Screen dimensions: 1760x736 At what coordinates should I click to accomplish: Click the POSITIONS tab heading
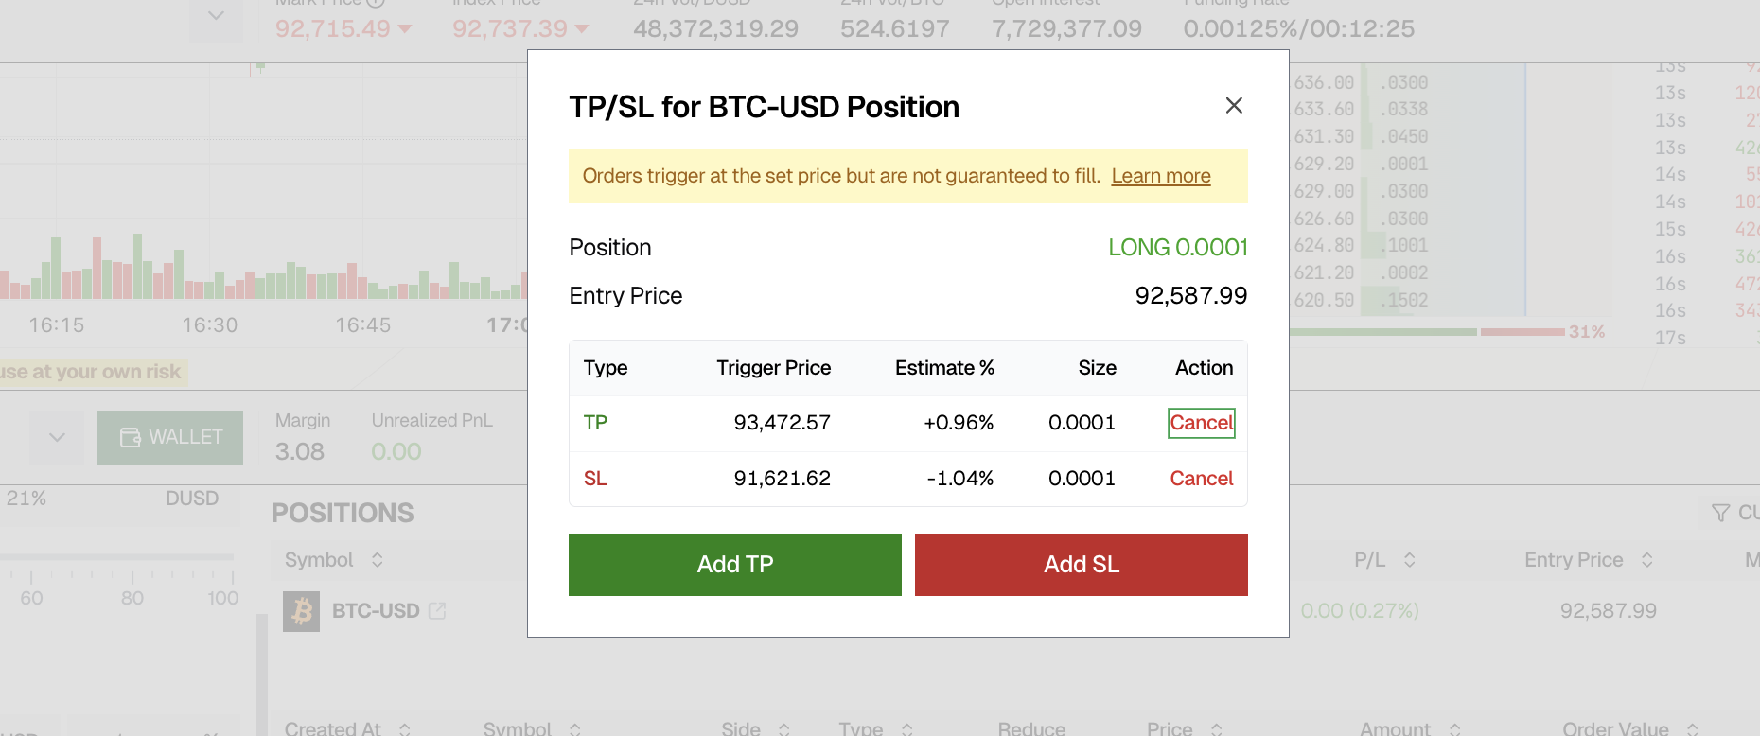[343, 513]
